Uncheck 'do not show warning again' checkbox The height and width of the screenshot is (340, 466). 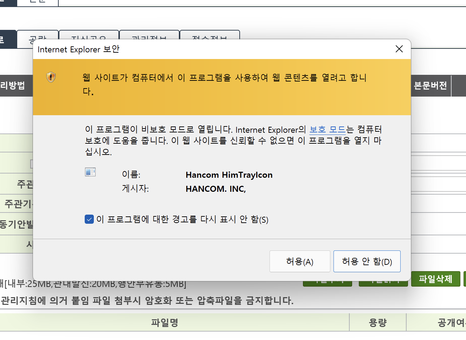click(x=89, y=220)
